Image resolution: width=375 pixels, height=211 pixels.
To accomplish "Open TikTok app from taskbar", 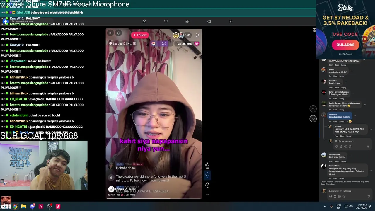I will (x=58, y=206).
